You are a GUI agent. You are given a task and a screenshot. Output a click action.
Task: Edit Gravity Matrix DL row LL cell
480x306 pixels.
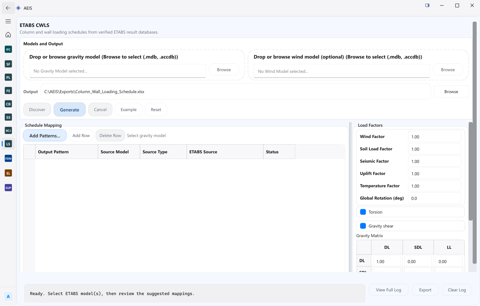(449, 261)
